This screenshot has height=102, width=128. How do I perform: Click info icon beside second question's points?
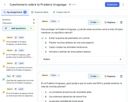pos(59,75)
